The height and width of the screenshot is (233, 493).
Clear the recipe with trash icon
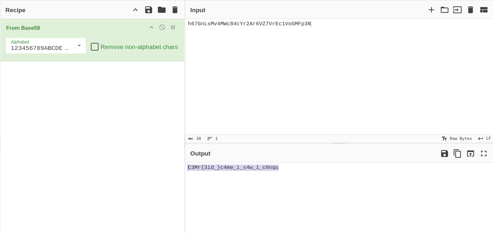[x=175, y=10]
